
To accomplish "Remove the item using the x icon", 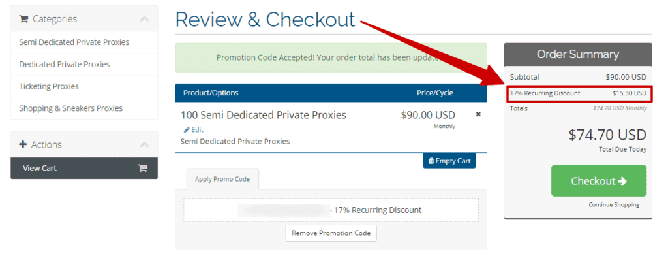I will click(478, 114).
